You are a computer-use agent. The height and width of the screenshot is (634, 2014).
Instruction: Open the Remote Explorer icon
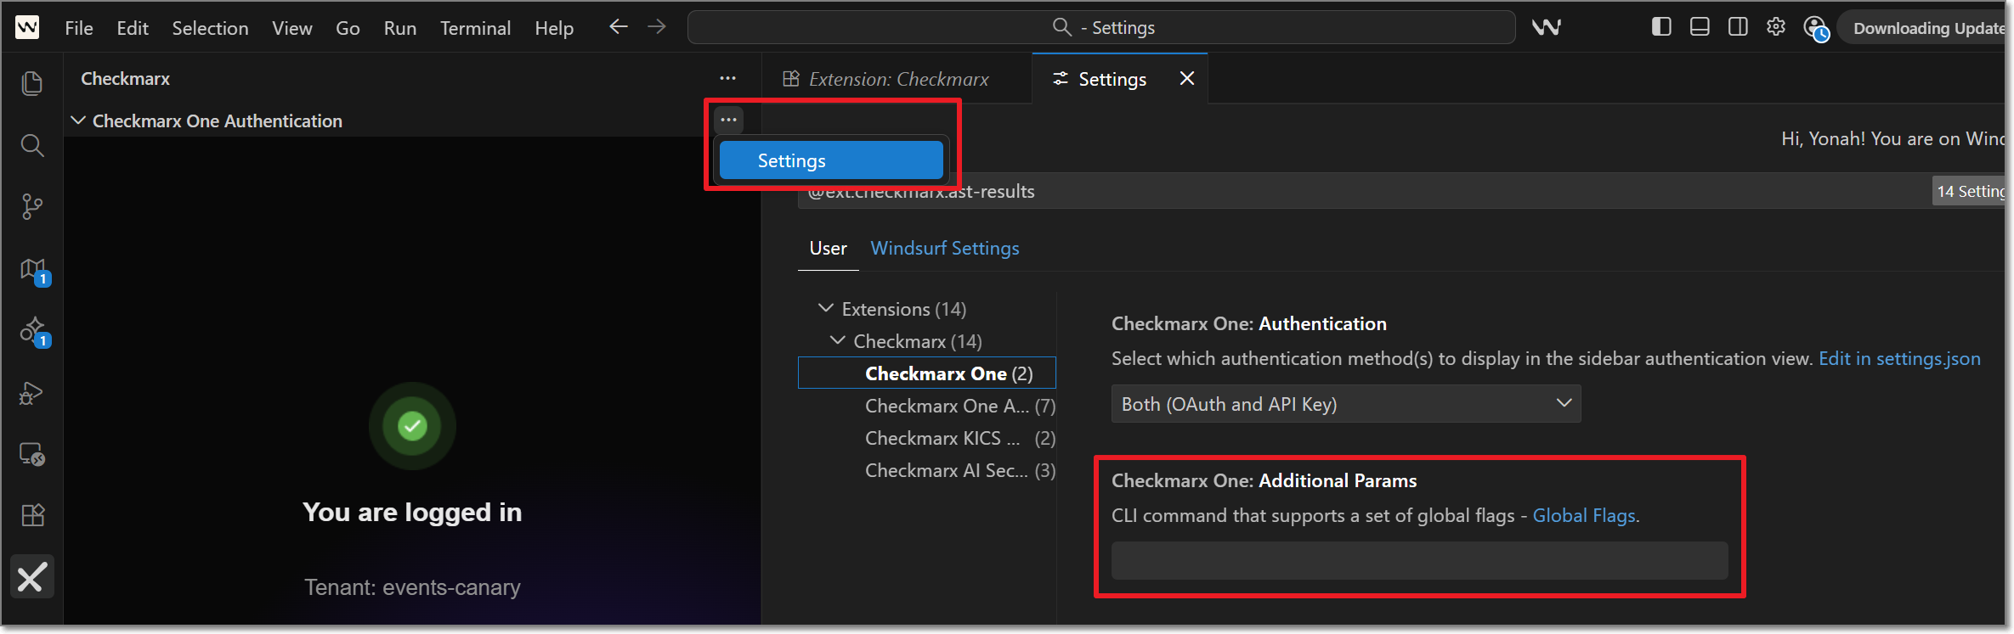32,454
